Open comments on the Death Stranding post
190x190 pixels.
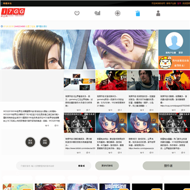(x=151, y=110)
